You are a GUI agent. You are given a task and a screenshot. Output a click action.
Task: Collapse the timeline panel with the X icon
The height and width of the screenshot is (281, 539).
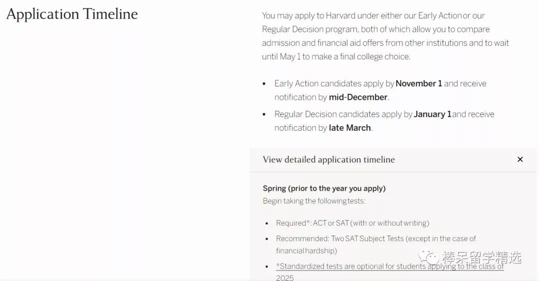(x=520, y=159)
